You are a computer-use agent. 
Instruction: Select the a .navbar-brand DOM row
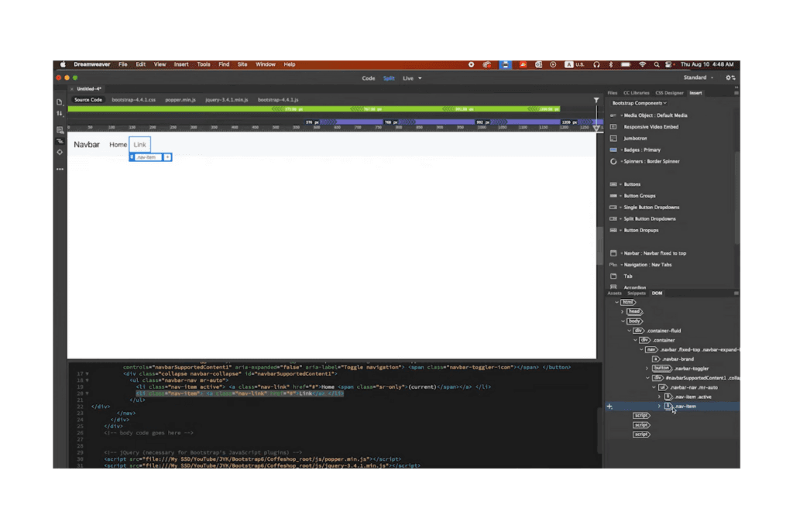pyautogui.click(x=673, y=359)
